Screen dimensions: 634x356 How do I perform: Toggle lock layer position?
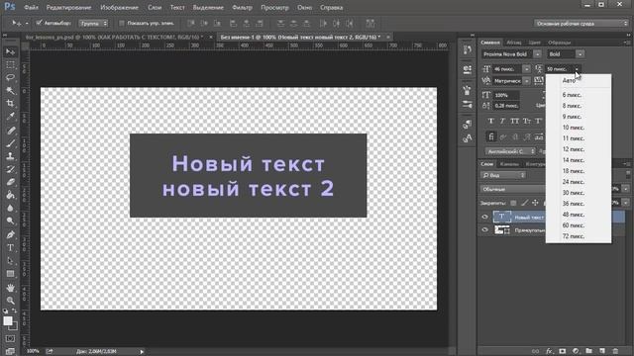(x=535, y=203)
